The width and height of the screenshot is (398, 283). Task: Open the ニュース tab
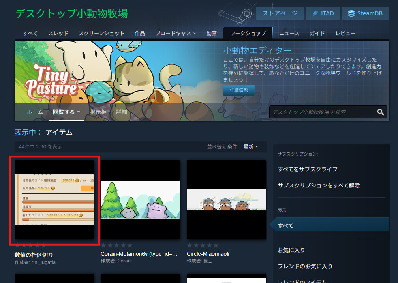289,33
